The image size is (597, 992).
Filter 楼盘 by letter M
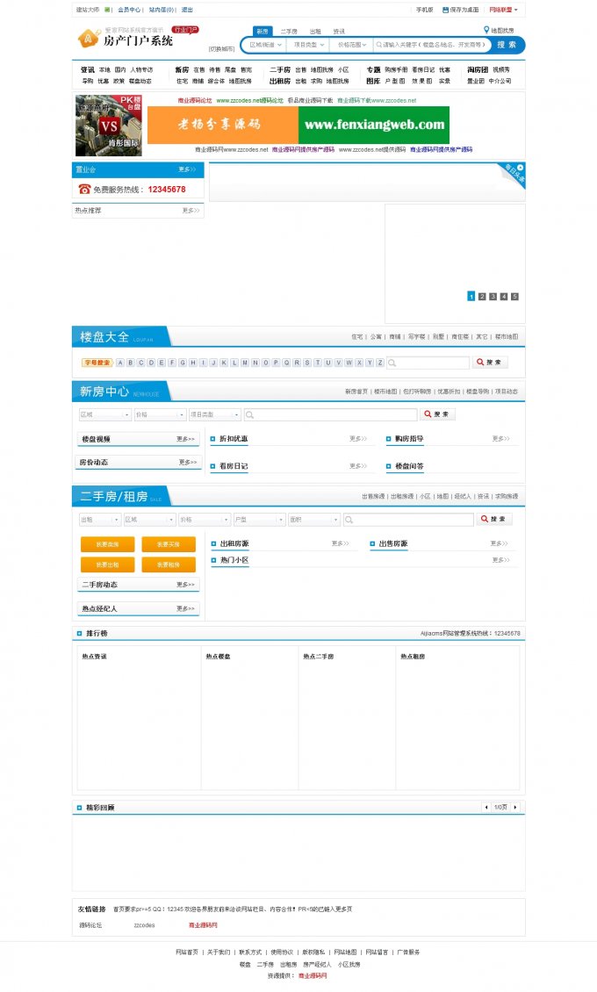(245, 363)
